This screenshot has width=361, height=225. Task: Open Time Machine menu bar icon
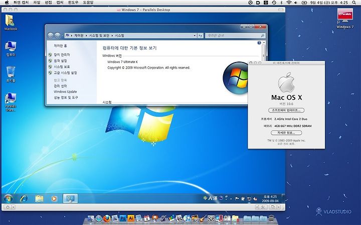click(274, 2)
